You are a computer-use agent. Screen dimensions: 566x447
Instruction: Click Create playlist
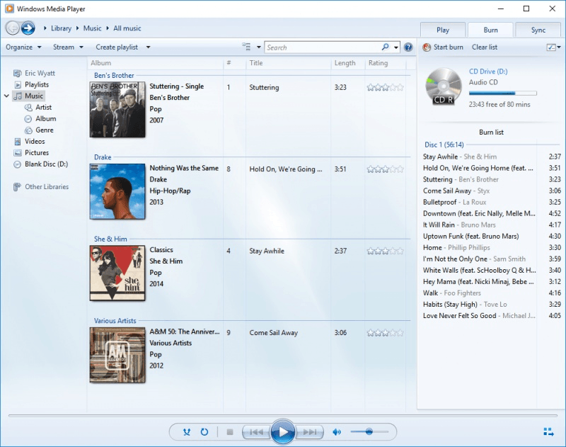[x=117, y=47]
